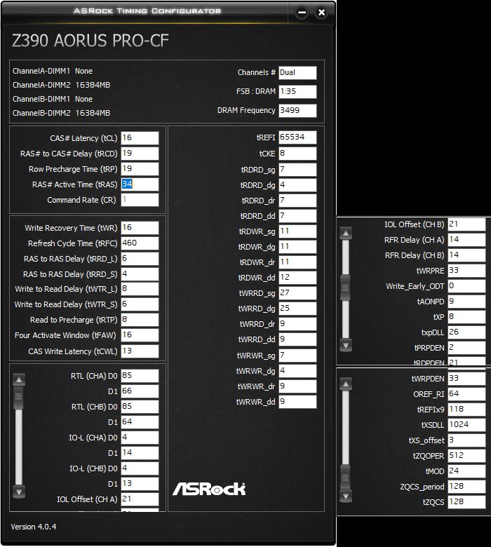Click the tRDRD_dg value field

[x=297, y=185]
